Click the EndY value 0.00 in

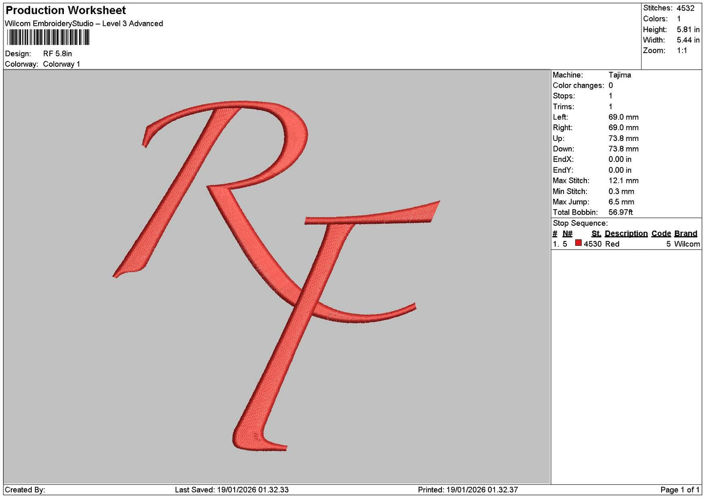coord(620,170)
